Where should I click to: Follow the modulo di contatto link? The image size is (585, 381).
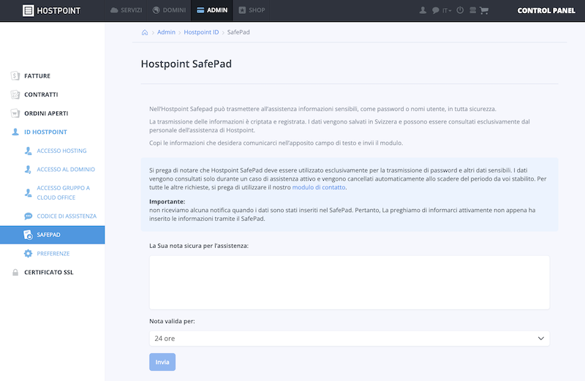[319, 187]
